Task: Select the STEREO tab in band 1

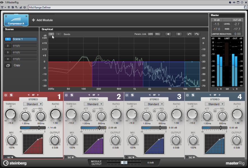Action: [x=33, y=99]
